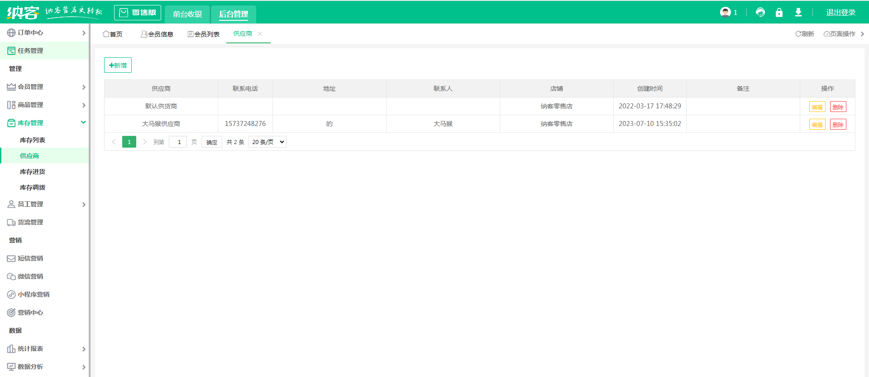Click the user avatar icon
Viewport: 869px width, 377px height.
tap(725, 13)
